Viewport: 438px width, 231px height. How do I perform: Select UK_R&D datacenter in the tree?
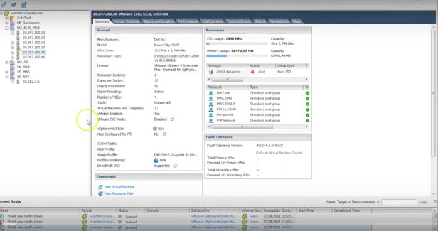coord(23,67)
